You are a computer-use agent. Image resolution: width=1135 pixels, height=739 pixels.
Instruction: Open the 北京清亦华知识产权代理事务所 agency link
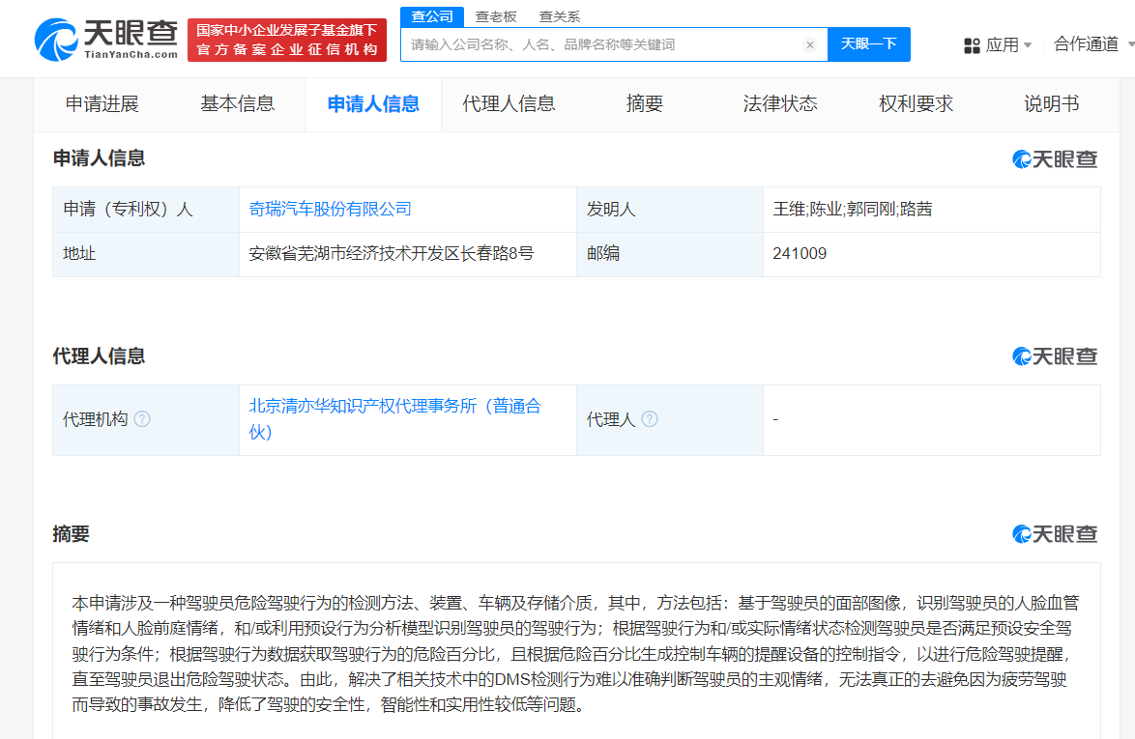coord(395,419)
